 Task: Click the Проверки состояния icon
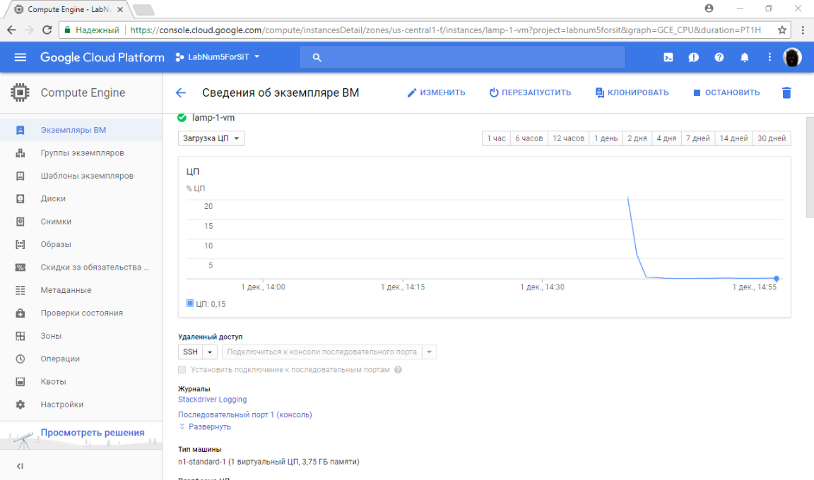(x=20, y=313)
